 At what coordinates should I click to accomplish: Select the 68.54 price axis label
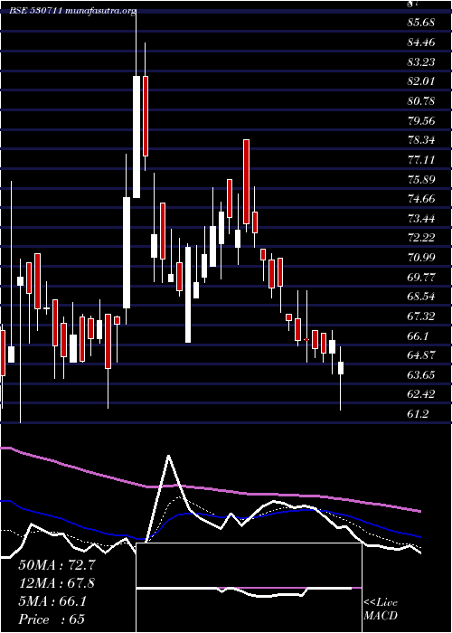tap(421, 297)
